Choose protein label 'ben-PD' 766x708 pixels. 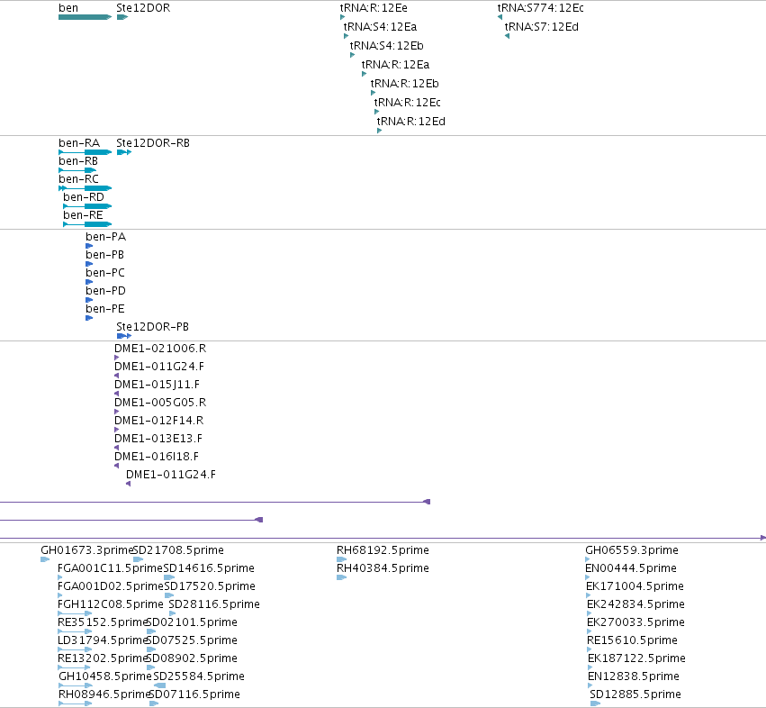click(105, 291)
